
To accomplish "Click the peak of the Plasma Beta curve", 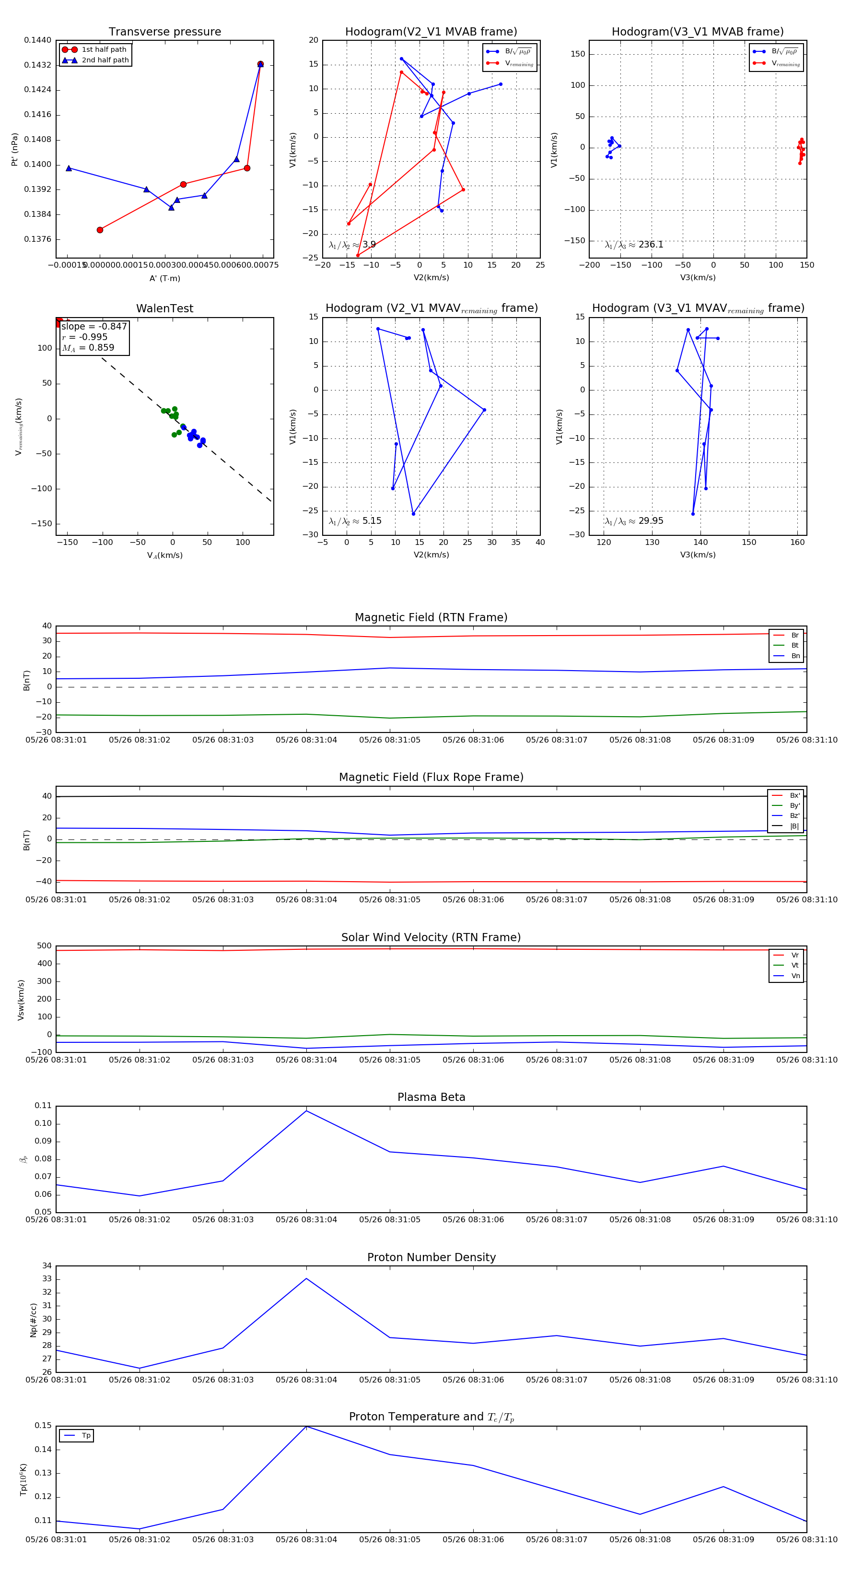I will [x=306, y=1110].
